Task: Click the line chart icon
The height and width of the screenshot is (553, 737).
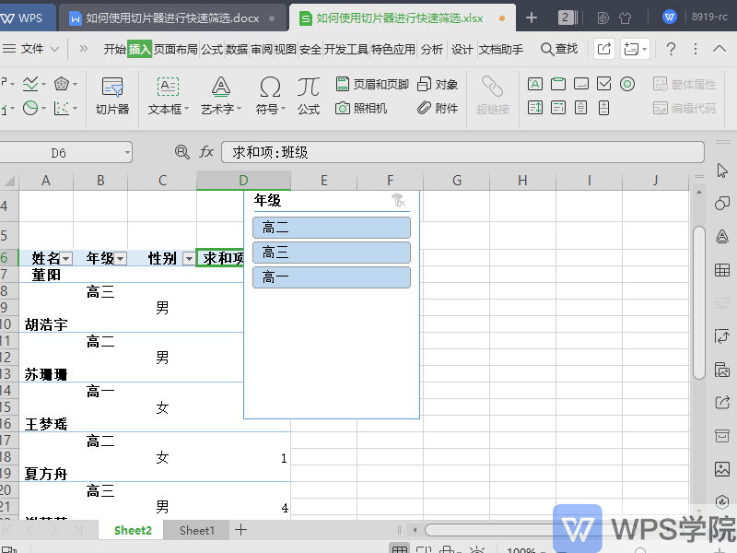Action: point(30,84)
